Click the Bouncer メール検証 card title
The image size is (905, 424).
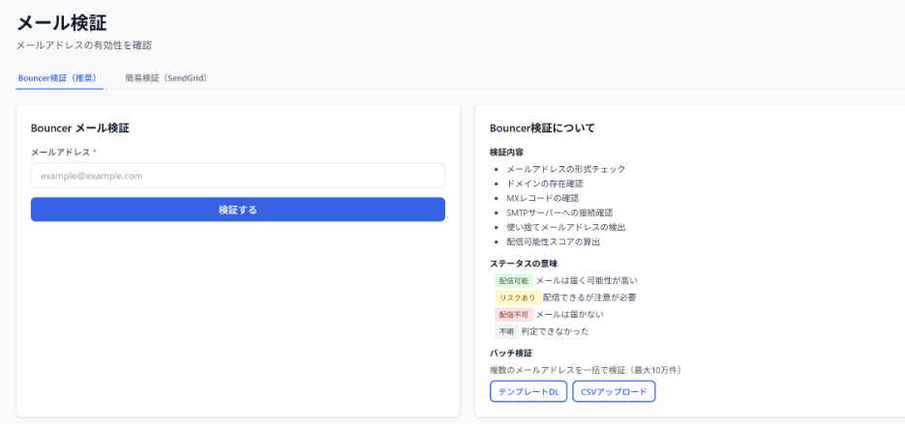(x=80, y=127)
